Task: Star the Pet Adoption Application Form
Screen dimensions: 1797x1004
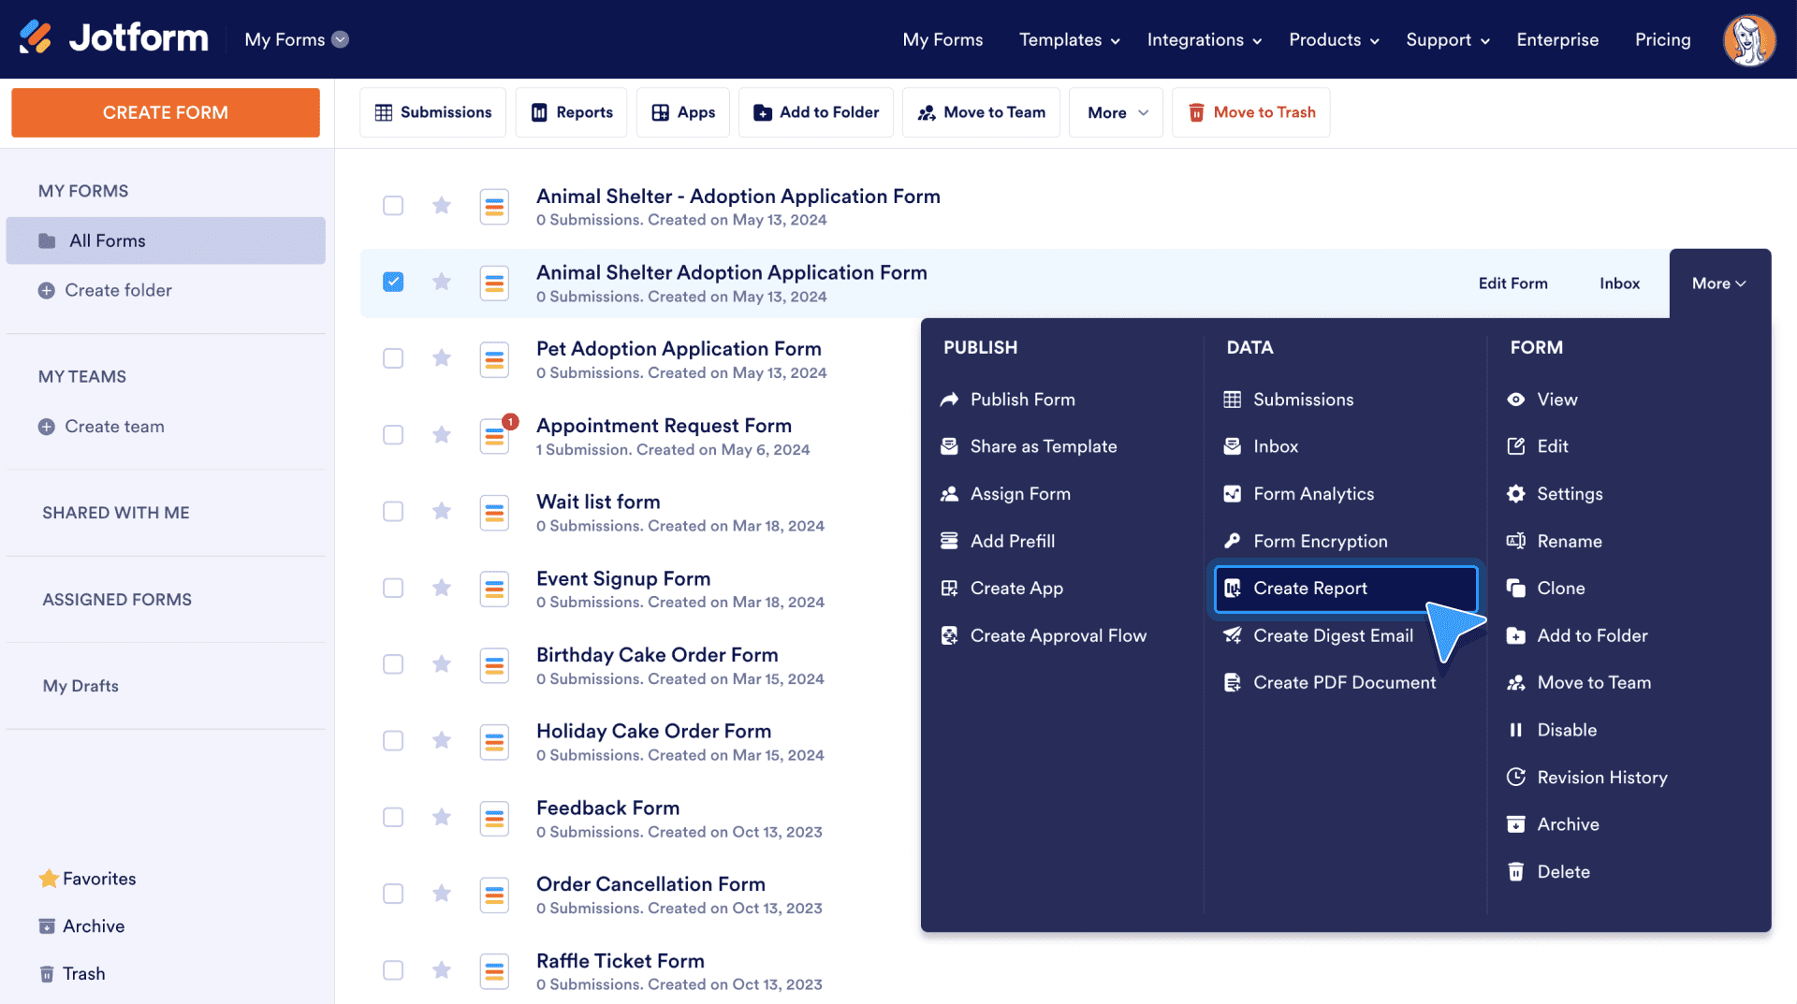Action: (442, 358)
